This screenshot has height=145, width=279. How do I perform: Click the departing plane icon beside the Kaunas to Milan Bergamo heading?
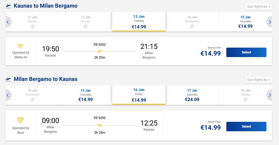click(9, 6)
